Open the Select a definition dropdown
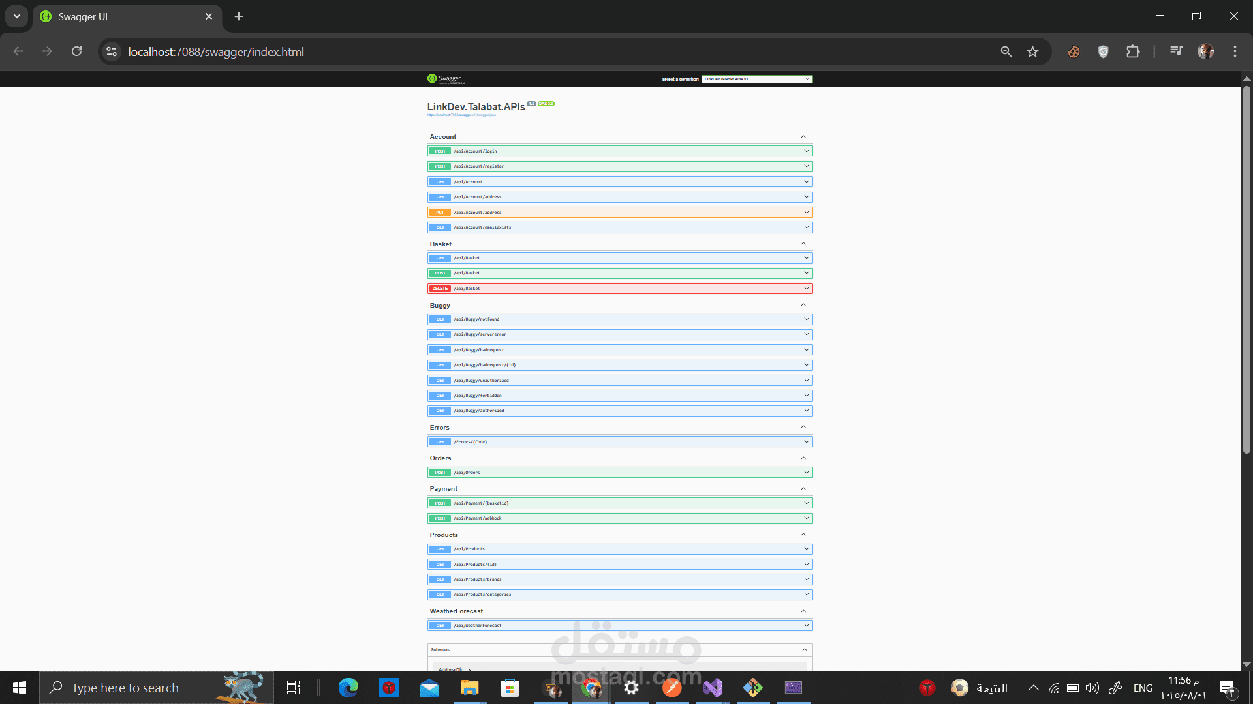This screenshot has height=704, width=1253. pyautogui.click(x=757, y=79)
